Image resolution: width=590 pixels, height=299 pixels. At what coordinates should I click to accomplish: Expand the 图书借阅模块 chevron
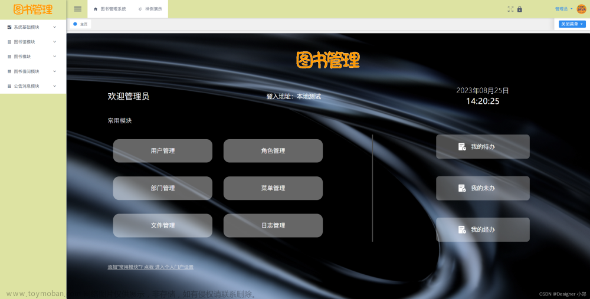click(x=54, y=71)
